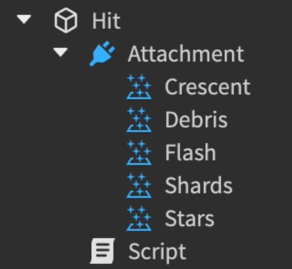The width and height of the screenshot is (292, 269).
Task: Click empty space right of Hit label
Action: pyautogui.click(x=205, y=21)
